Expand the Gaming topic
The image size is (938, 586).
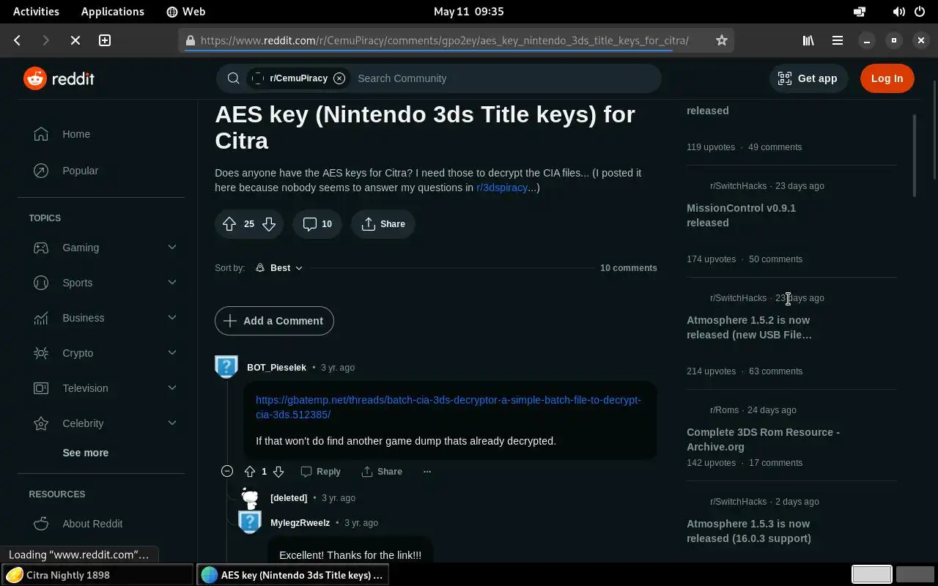[172, 248]
